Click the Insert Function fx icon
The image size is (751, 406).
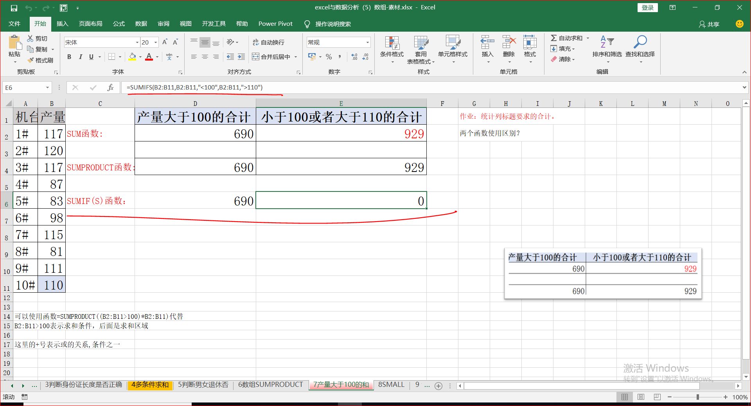coord(111,88)
